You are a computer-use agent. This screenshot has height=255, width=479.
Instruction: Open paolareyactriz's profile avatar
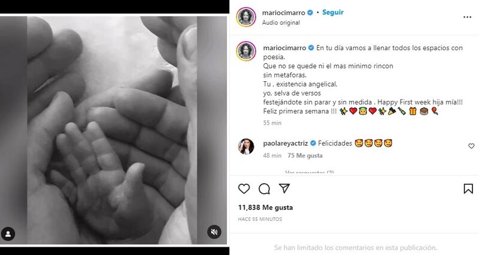click(x=245, y=146)
